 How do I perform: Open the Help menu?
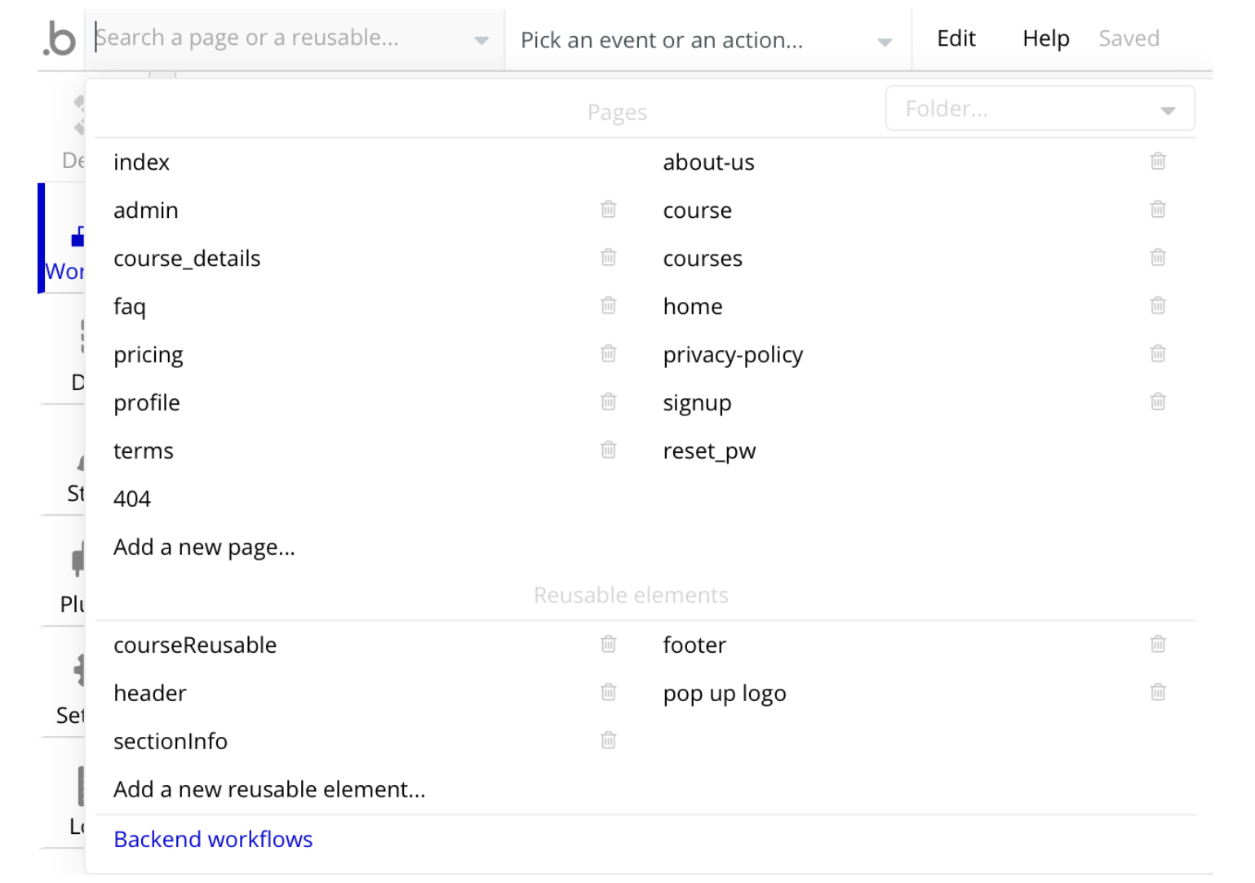(x=1045, y=38)
